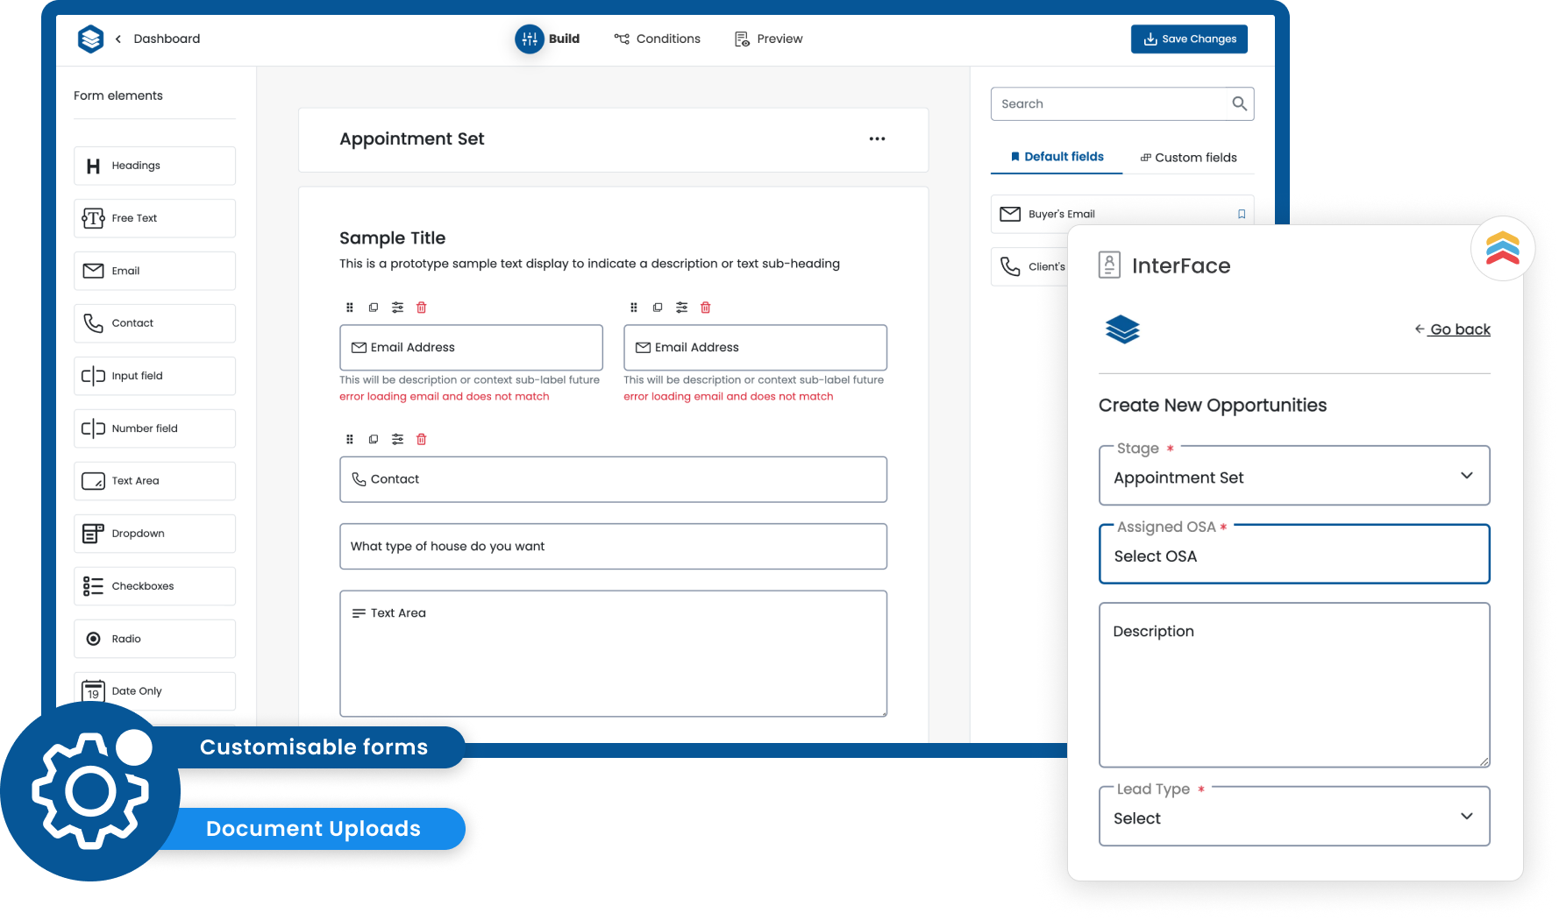Duplicate the first Email Address field
This screenshot has width=1559, height=920.
[x=374, y=308]
